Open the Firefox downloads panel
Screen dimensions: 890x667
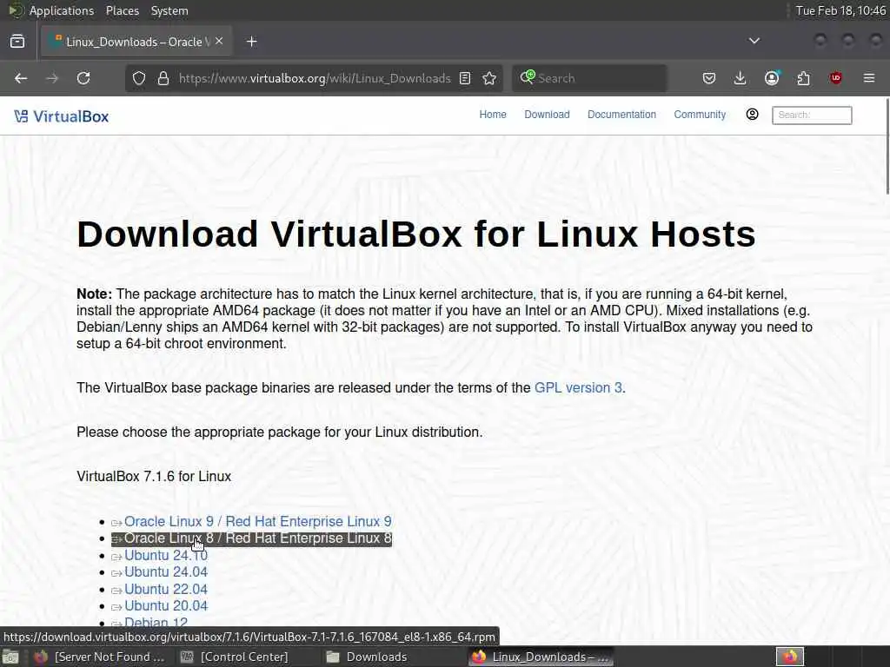tap(741, 78)
